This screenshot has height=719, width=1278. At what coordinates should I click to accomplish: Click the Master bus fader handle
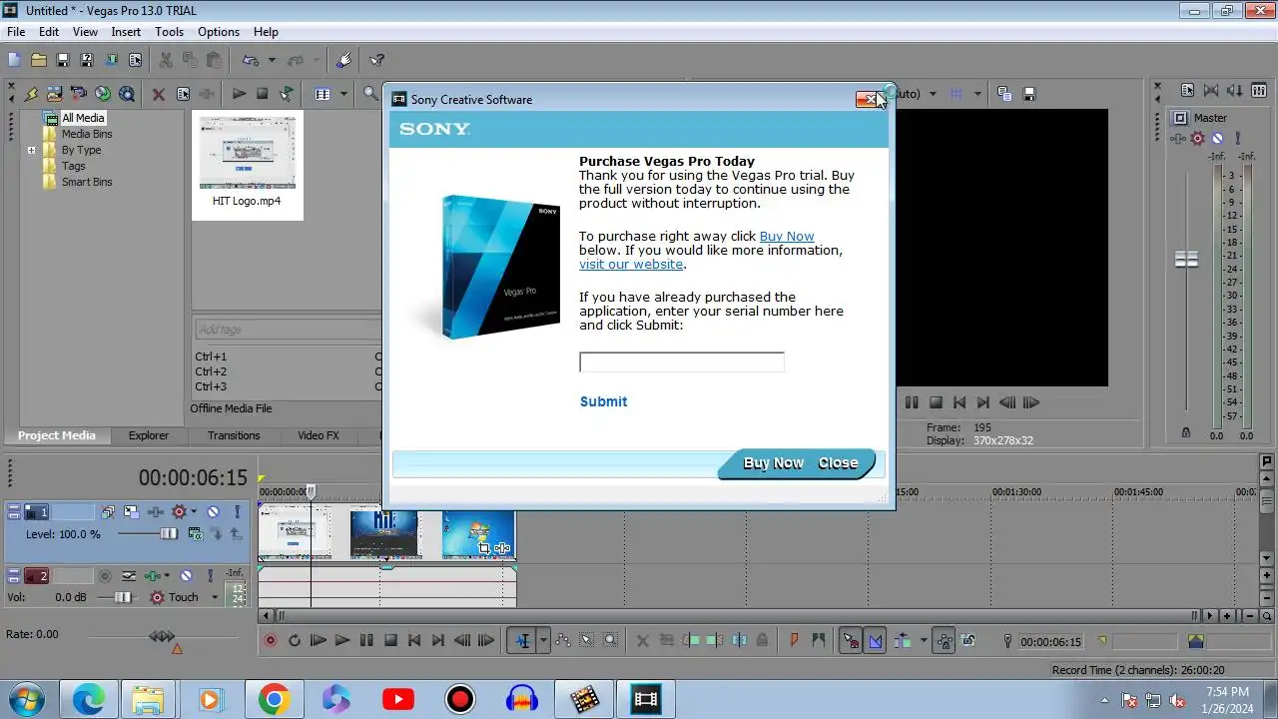tap(1186, 260)
